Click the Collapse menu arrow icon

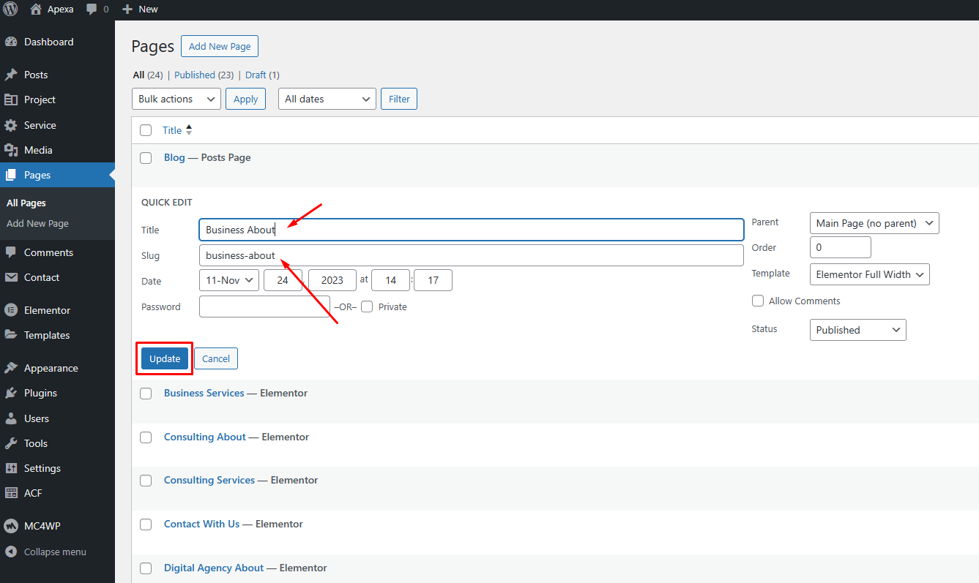[11, 552]
